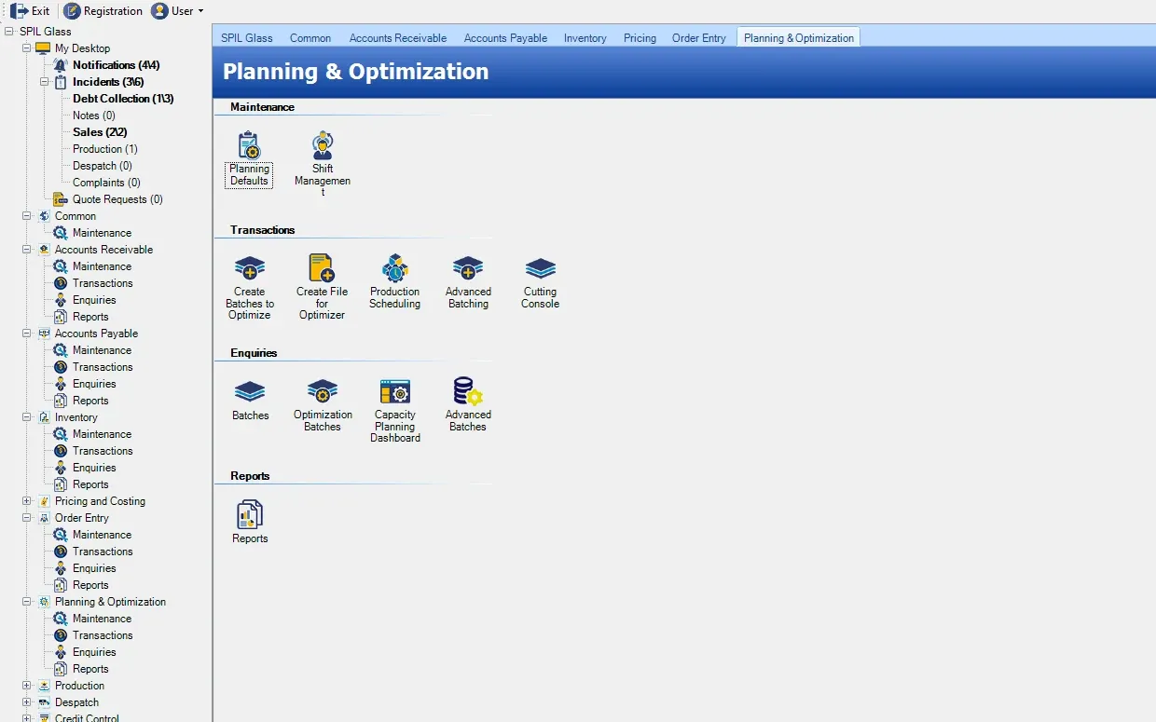Select Debt Collection in Incidents
This screenshot has height=722, width=1156.
(123, 99)
